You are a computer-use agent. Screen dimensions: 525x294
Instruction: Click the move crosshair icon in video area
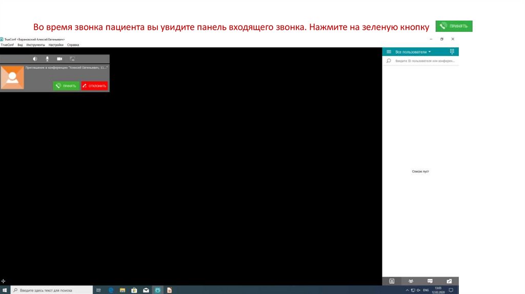(x=4, y=281)
